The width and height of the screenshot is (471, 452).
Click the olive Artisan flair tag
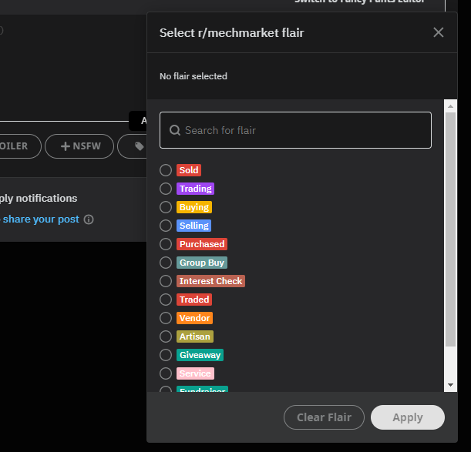click(195, 336)
